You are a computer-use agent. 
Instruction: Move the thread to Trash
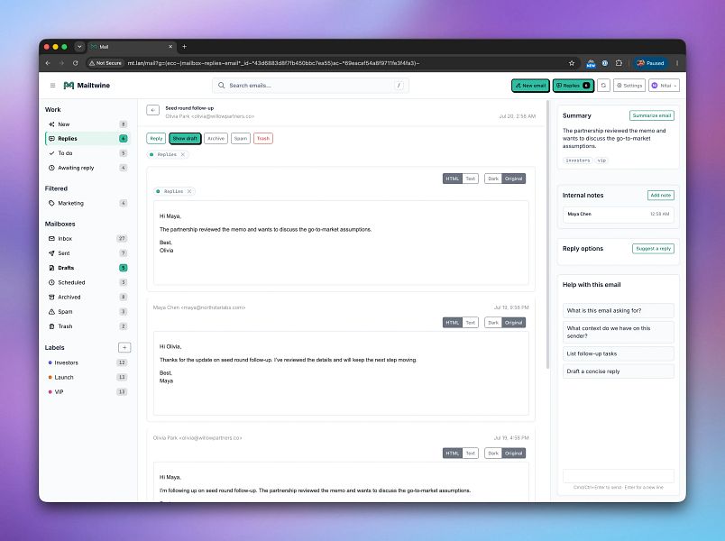[263, 139]
